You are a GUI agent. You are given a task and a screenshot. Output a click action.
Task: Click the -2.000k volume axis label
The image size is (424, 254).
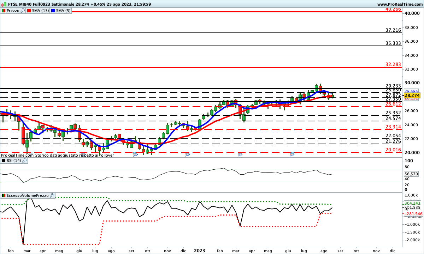pos(412,240)
